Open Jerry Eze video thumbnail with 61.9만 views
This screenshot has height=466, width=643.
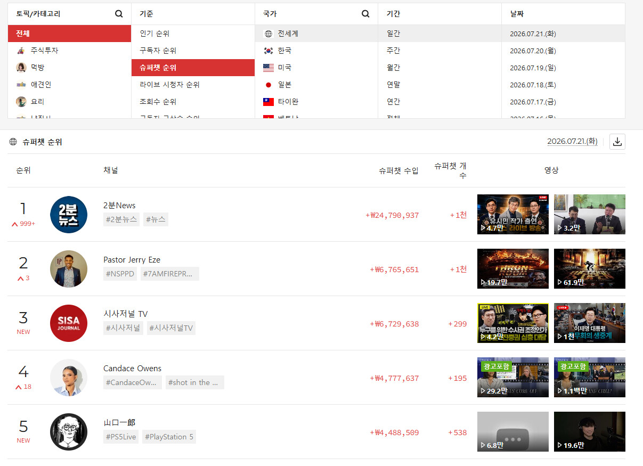pyautogui.click(x=590, y=268)
